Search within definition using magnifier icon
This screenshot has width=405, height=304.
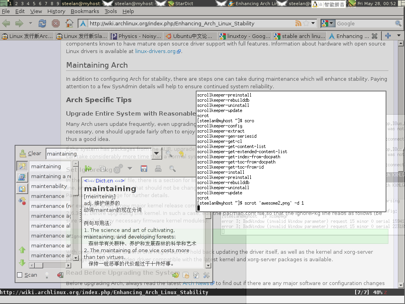[x=172, y=169]
